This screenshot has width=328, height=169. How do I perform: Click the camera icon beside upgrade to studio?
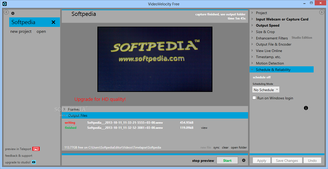34,162
